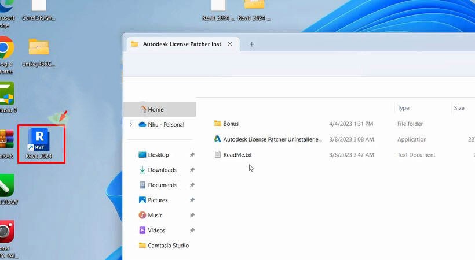Select the unikey46RC folder on desktop

coord(39,47)
